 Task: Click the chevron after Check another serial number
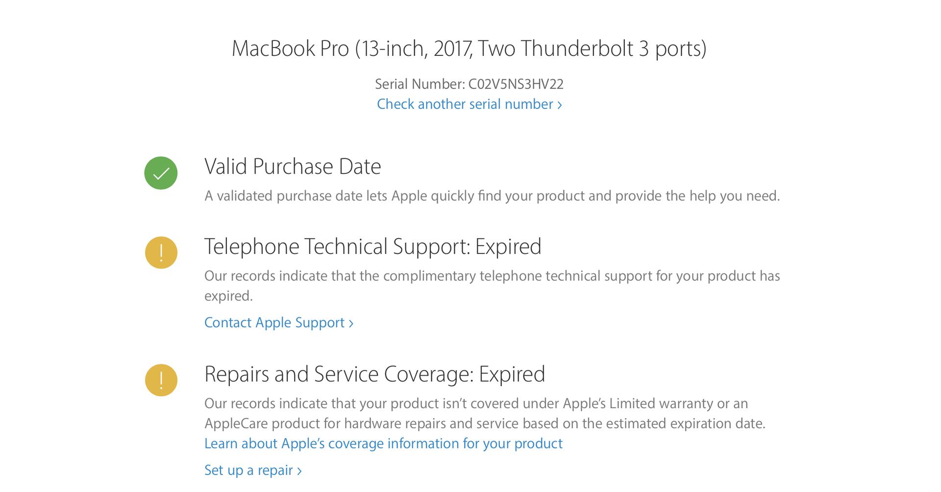pyautogui.click(x=559, y=105)
